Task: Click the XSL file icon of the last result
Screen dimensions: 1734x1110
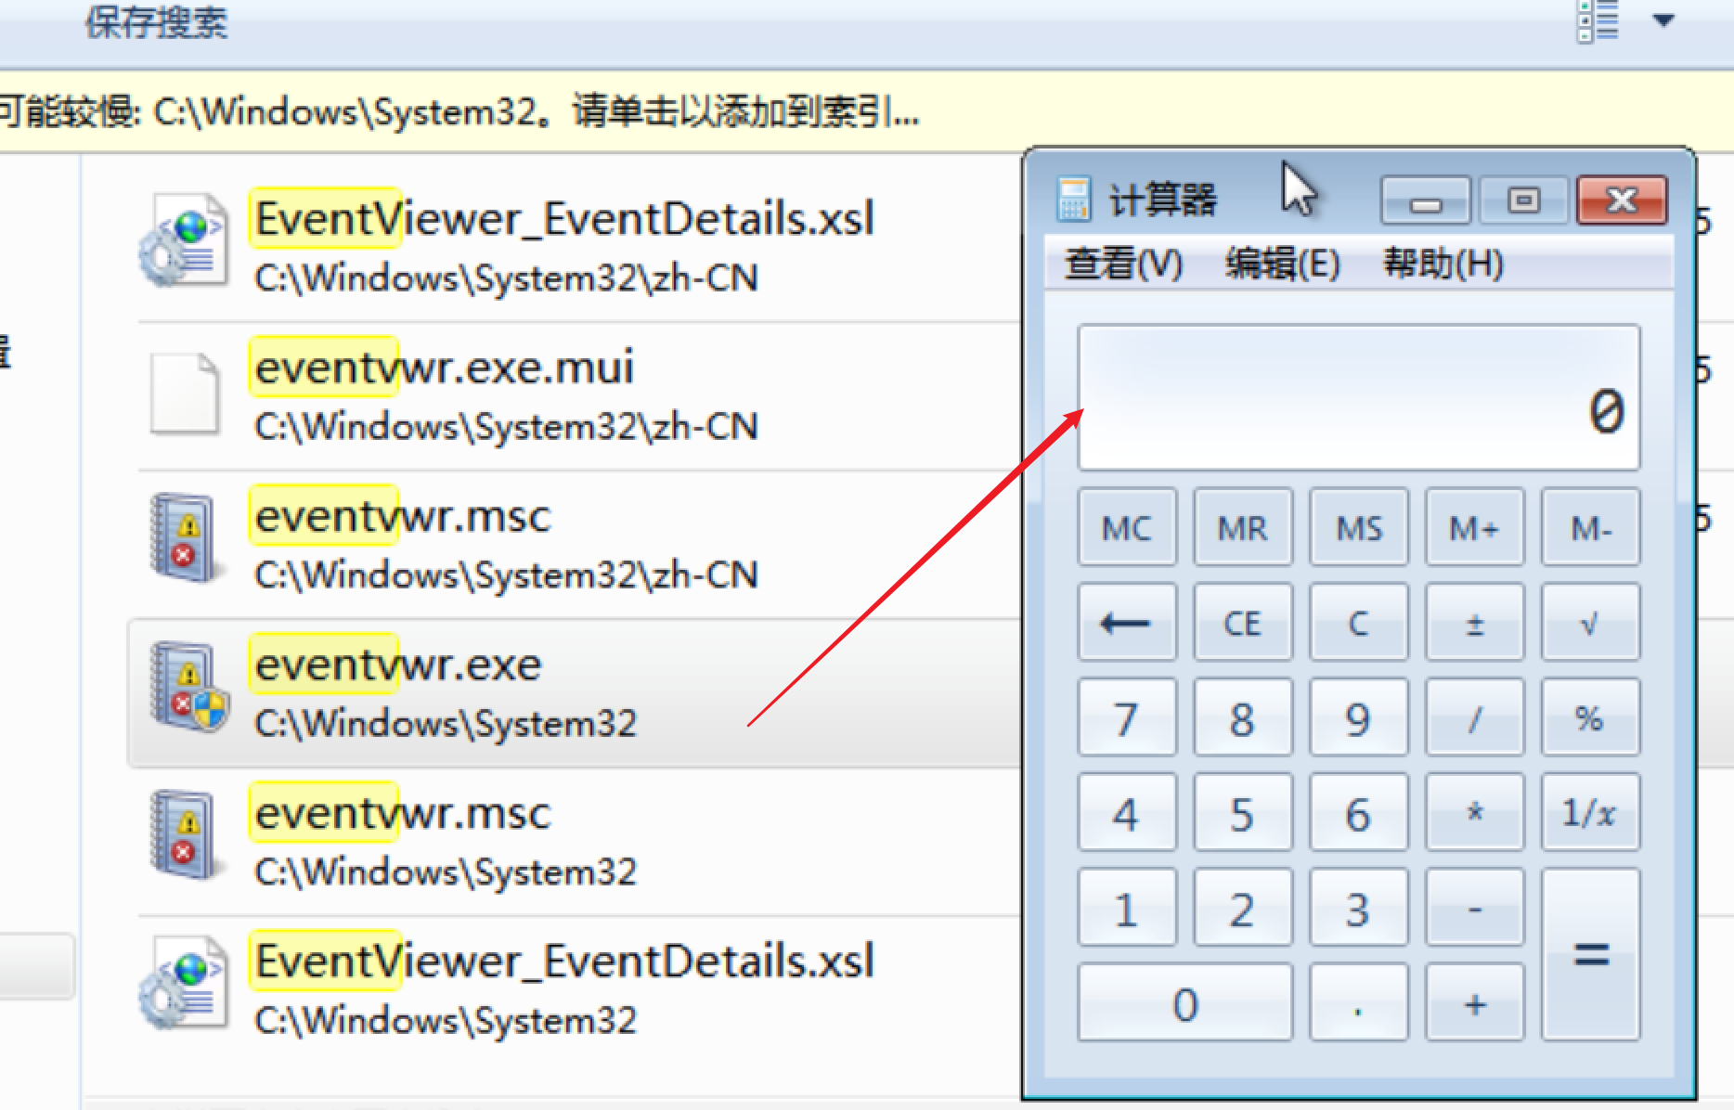Action: tap(184, 983)
